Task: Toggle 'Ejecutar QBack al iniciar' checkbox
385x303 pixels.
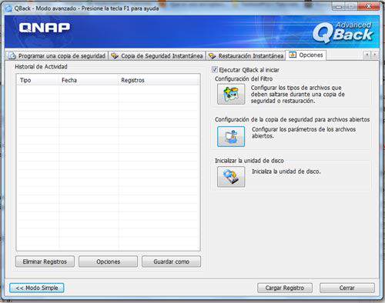Action: pyautogui.click(x=215, y=69)
